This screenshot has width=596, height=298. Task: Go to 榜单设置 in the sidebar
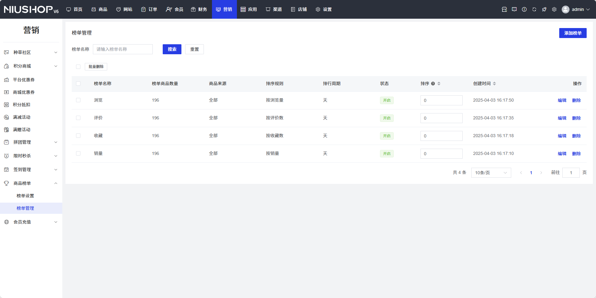pos(25,196)
